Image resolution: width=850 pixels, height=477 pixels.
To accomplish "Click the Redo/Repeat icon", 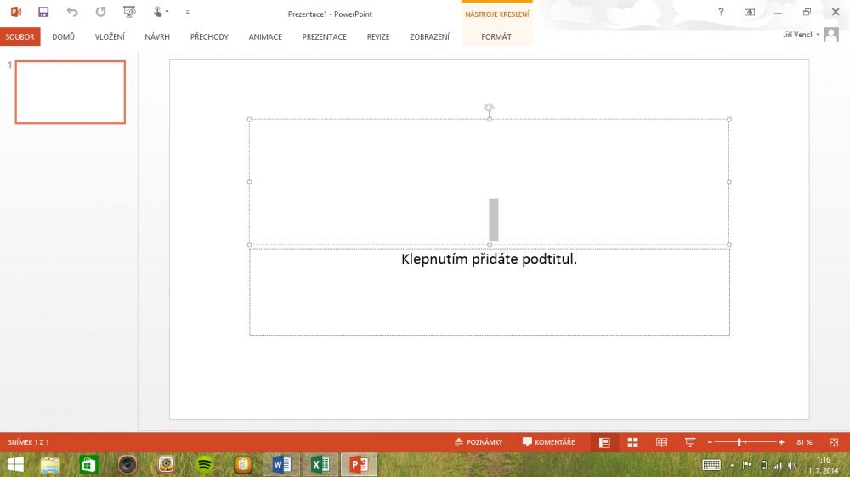I will (x=101, y=12).
